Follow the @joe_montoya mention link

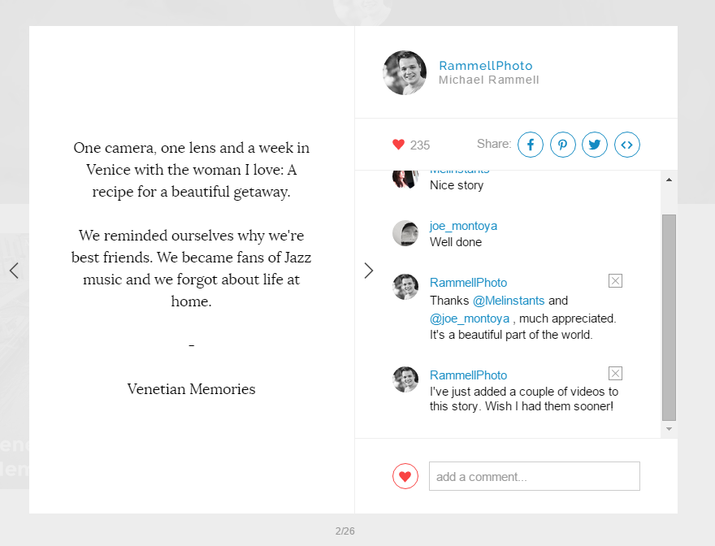tap(470, 318)
